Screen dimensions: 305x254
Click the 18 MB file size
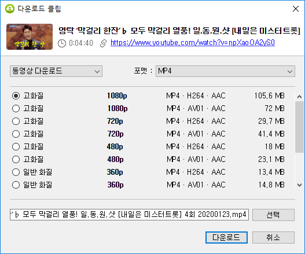(275, 146)
